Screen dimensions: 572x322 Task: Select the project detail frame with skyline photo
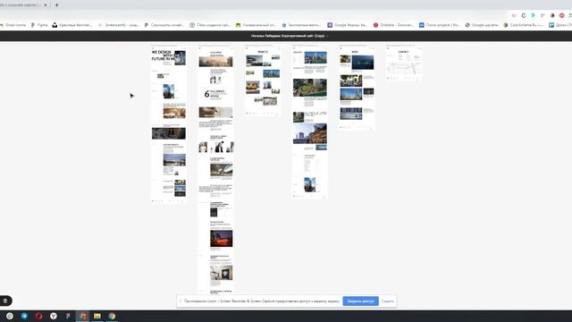click(310, 123)
